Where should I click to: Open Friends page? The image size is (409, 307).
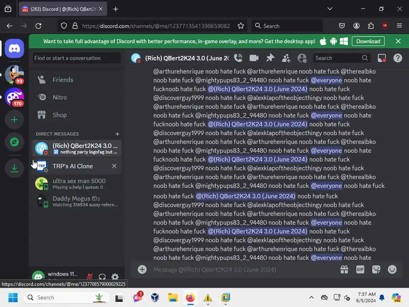tap(77, 80)
